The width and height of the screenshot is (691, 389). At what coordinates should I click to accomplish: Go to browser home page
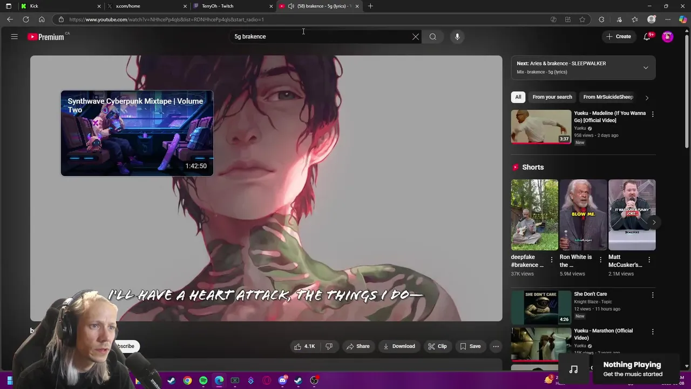42,19
